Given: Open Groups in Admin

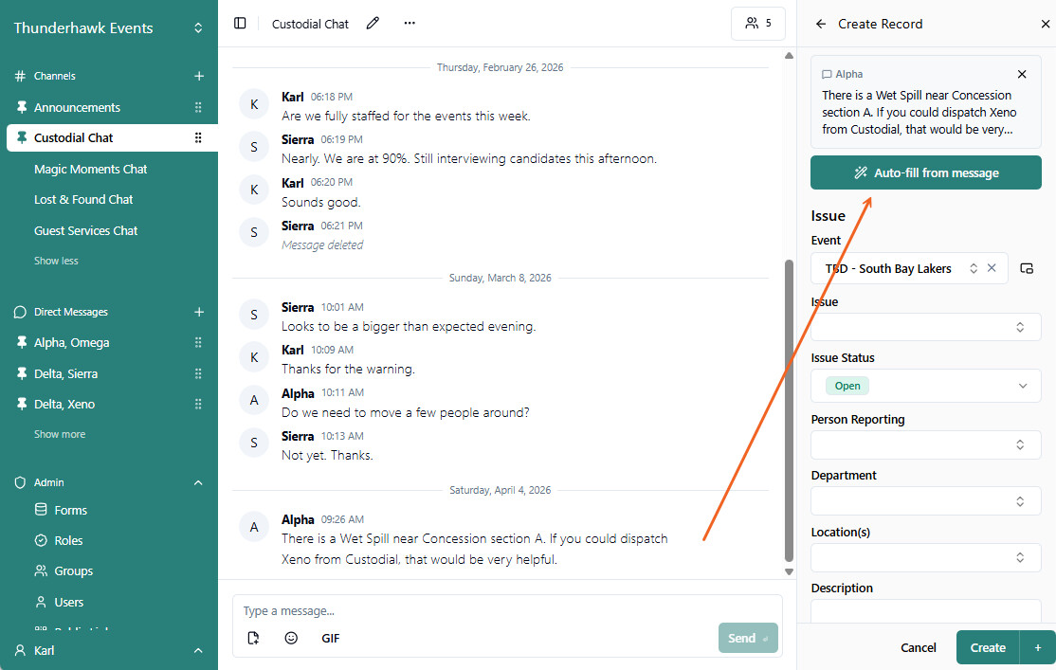Looking at the screenshot, I should [x=73, y=571].
